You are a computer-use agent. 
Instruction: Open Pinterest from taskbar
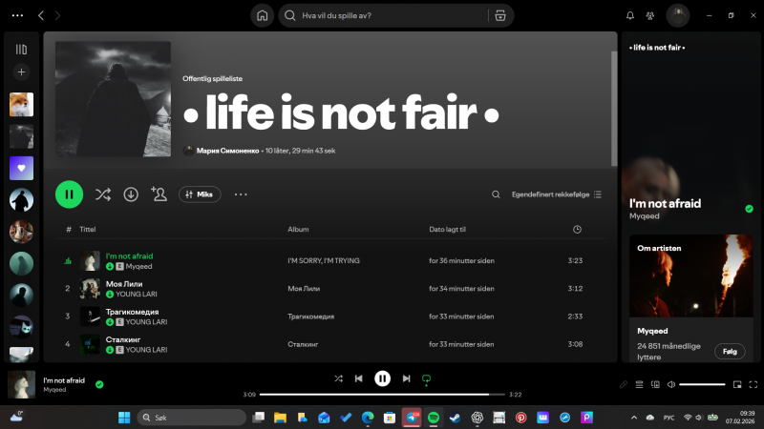click(520, 418)
